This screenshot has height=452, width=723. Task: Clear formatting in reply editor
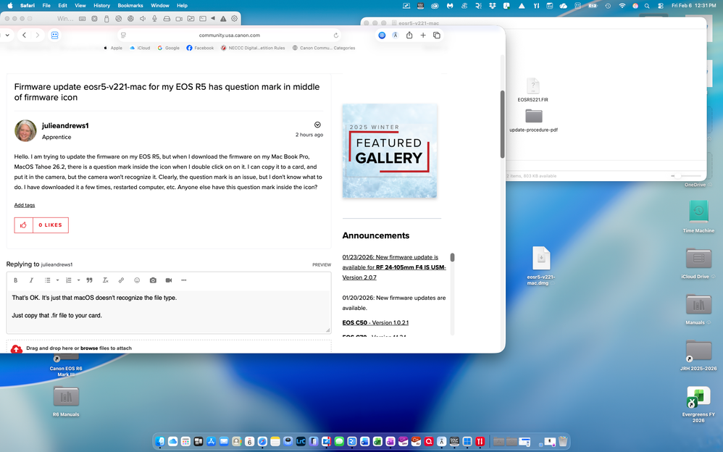coord(106,280)
